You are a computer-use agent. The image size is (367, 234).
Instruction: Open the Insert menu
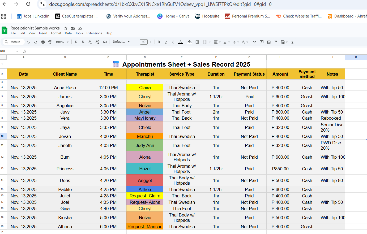click(43, 33)
